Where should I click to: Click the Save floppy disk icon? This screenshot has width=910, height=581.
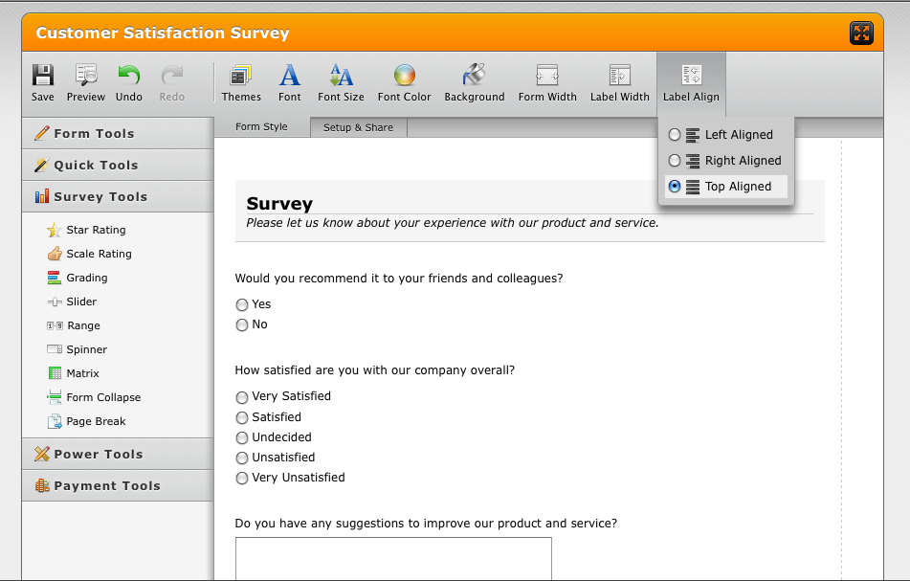42,77
